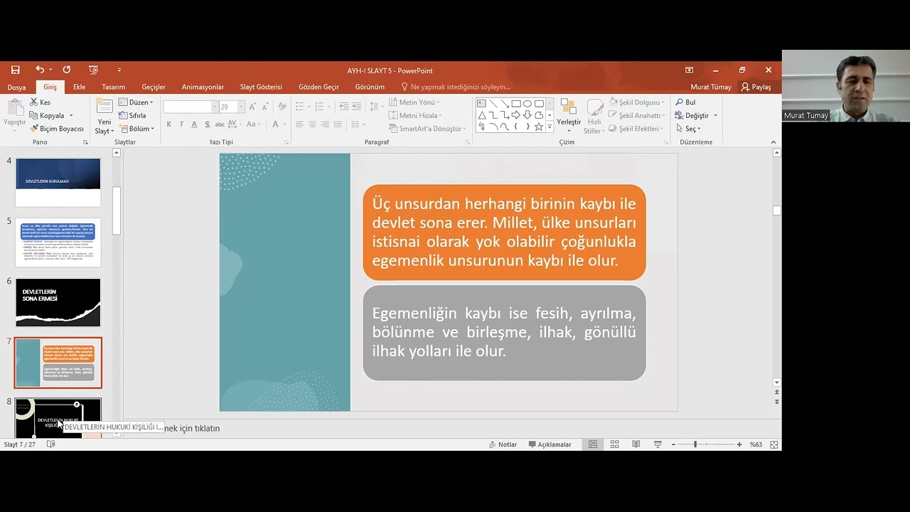910x512 pixels.
Task: Switch to the Görünüm tab
Action: coord(370,87)
